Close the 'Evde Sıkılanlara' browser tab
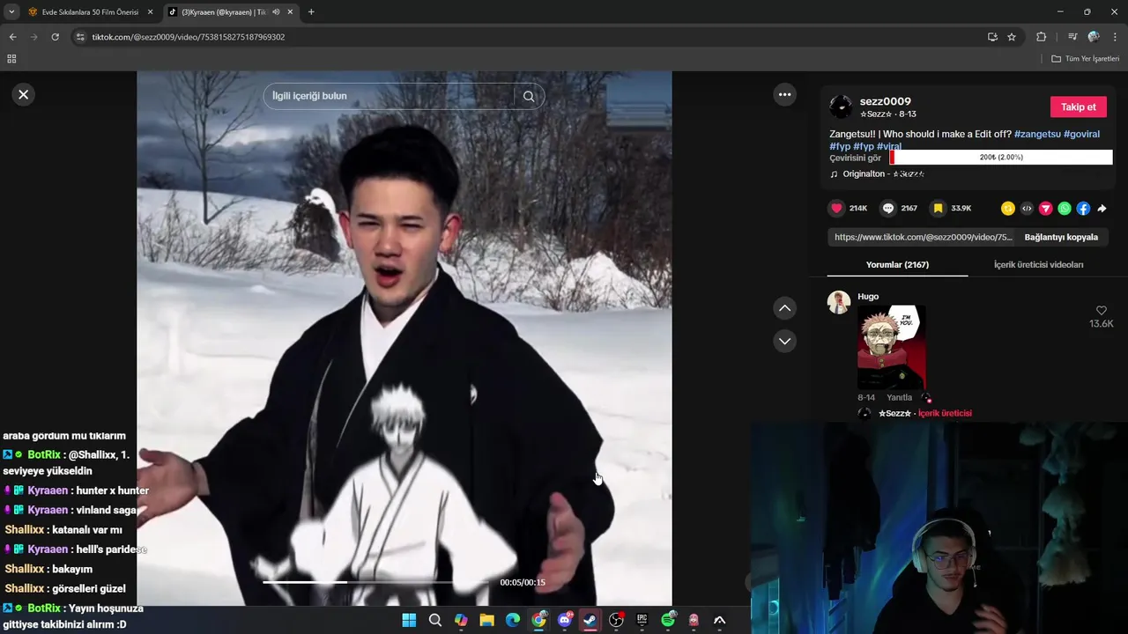The height and width of the screenshot is (634, 1128). [150, 11]
